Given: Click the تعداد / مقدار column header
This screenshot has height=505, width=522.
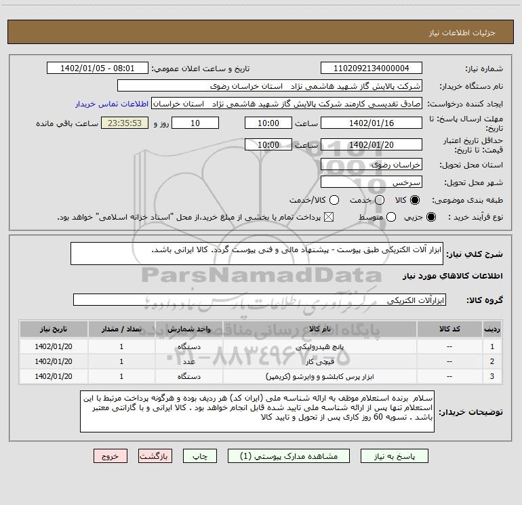Looking at the screenshot, I should [x=121, y=329].
